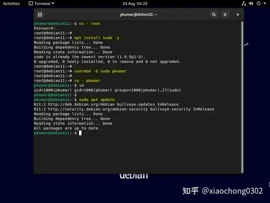
Task: Click 'All packages are up to date.' line
Action: (67, 128)
